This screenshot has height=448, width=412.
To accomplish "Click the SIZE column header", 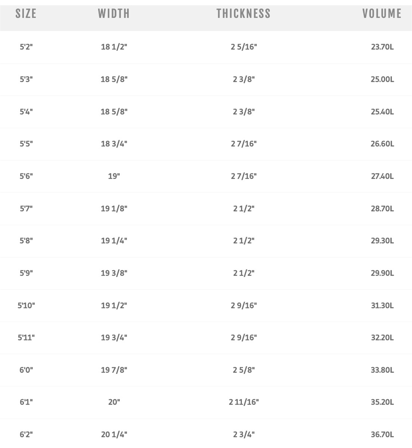I will click(26, 13).
